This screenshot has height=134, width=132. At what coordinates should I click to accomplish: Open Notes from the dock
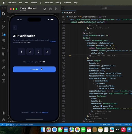click(100, 130)
